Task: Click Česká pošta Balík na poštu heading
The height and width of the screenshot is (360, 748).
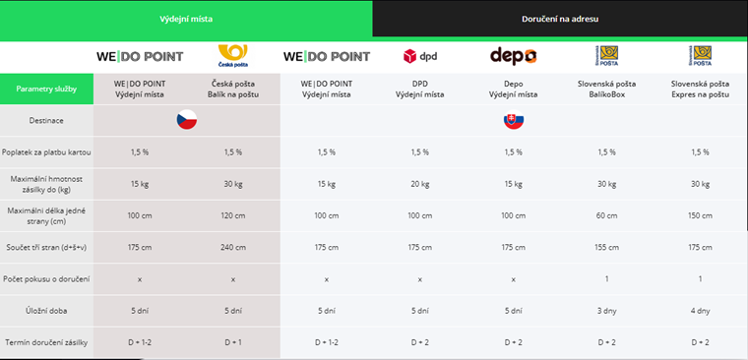Action: [233, 90]
